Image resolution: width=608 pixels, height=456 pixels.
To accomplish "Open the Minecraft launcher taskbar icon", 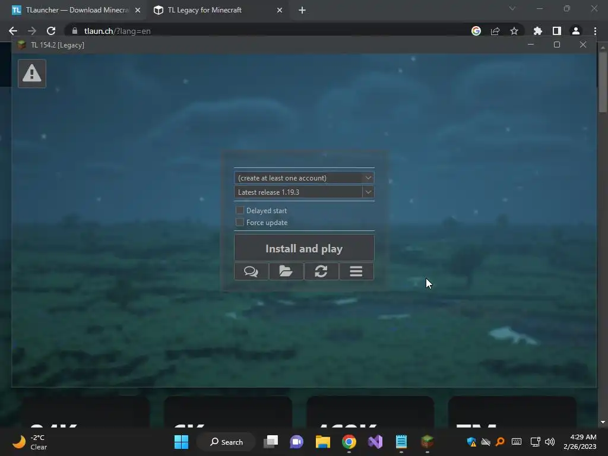I will 427,442.
